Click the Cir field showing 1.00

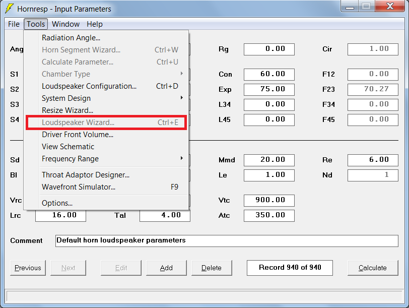pyautogui.click(x=373, y=49)
